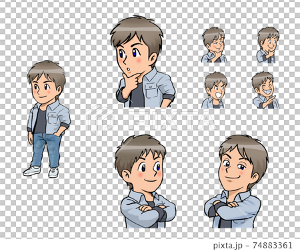Click the arms-crossed boy looking right
The height and width of the screenshot is (251, 300).
coord(145,181)
